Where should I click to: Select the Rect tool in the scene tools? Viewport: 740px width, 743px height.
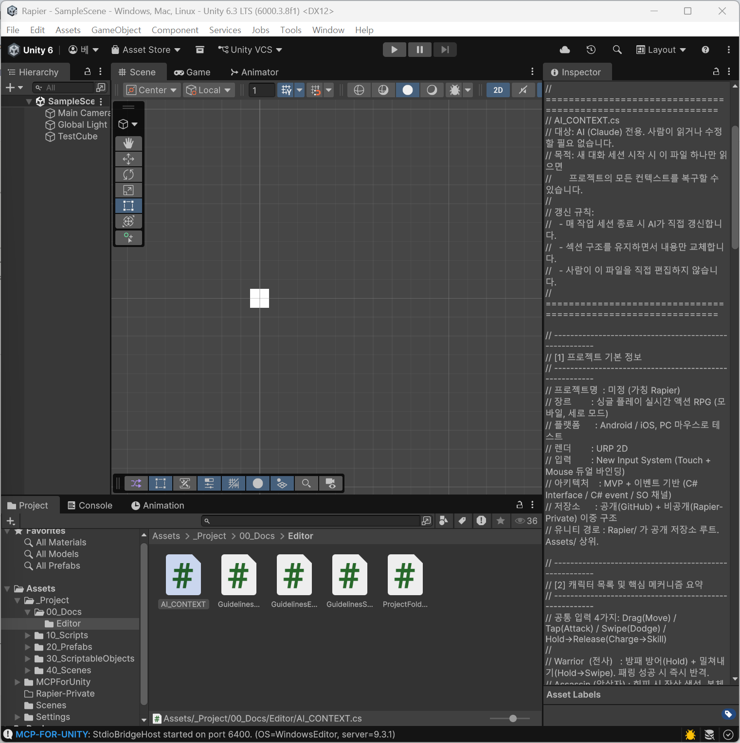[128, 206]
